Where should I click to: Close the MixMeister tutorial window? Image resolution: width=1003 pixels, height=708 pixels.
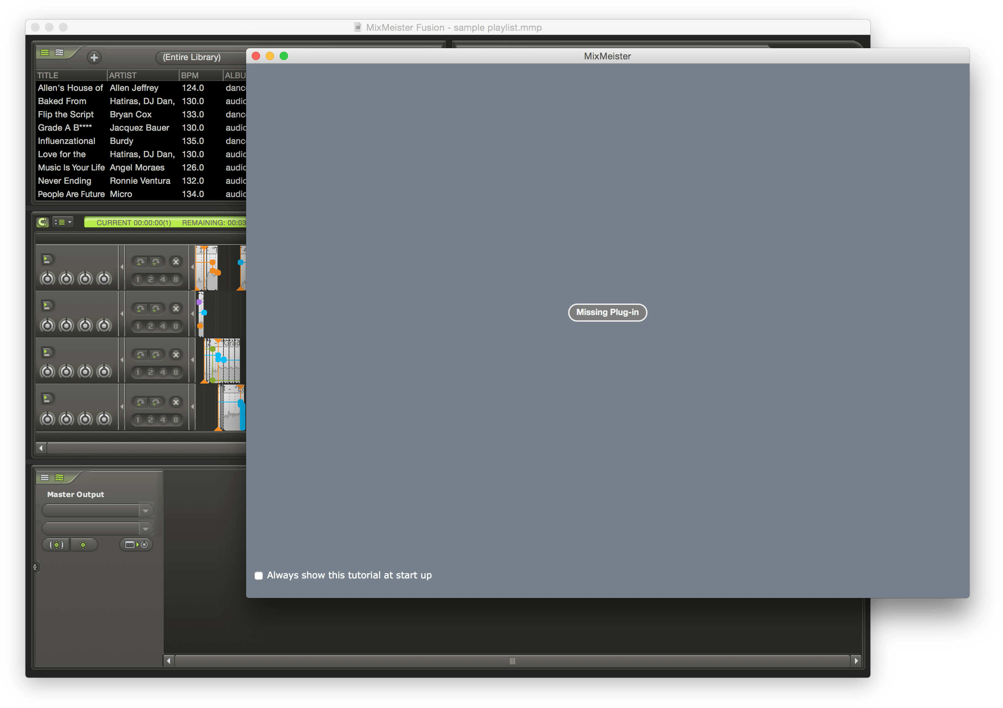point(256,56)
